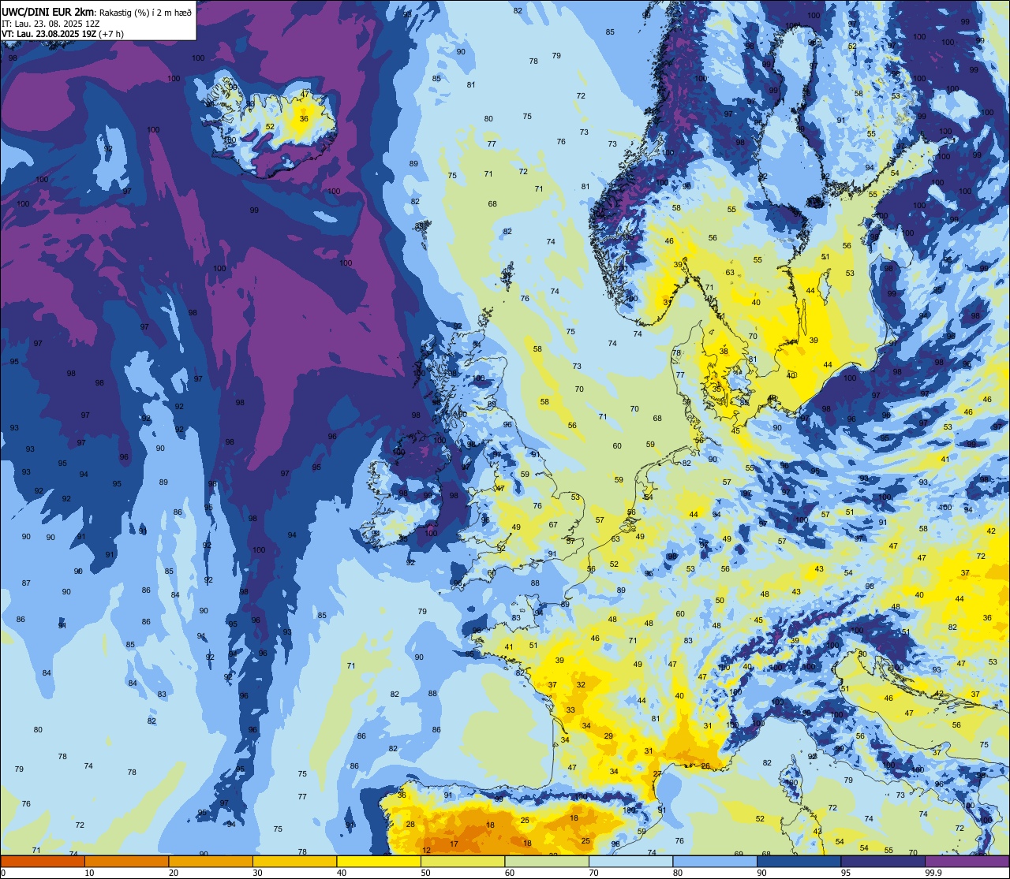Click the pale blue 70–80 legend swatch
This screenshot has height=879, width=1010.
pos(630,861)
